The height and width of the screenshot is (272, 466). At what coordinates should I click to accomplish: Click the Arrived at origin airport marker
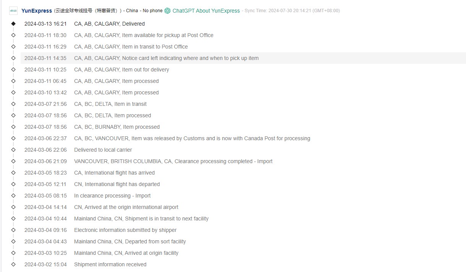[x=13, y=207]
